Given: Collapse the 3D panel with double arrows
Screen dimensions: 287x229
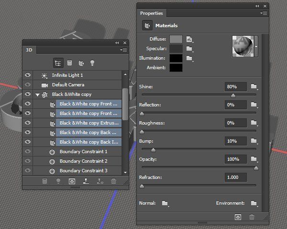Looking at the screenshot, I should pyautogui.click(x=117, y=43).
